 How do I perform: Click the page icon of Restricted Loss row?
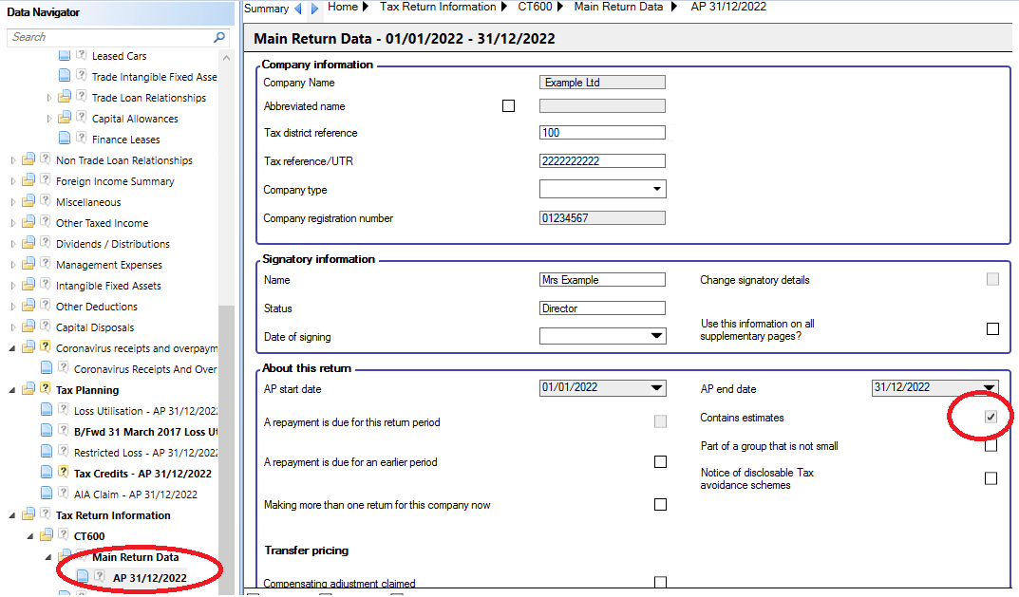[x=47, y=452]
